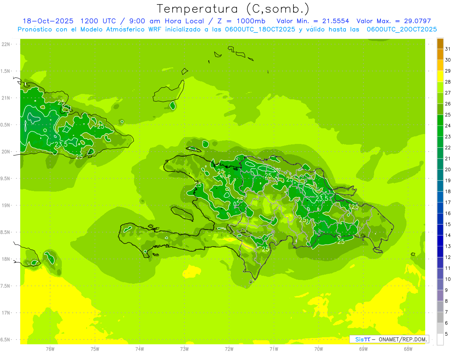Viewport: 458px width, 354px height.
Task: Pick the dark blue legend swatch between 13 and 14
Action: click(440, 241)
